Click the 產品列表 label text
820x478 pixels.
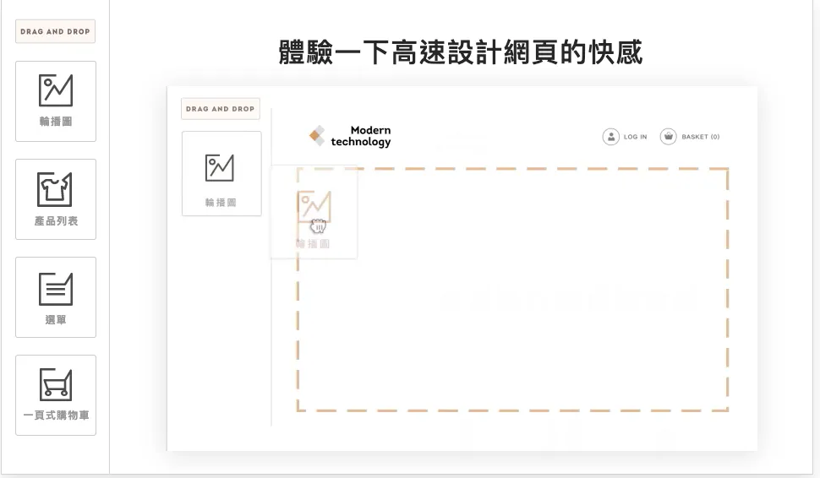pos(56,221)
